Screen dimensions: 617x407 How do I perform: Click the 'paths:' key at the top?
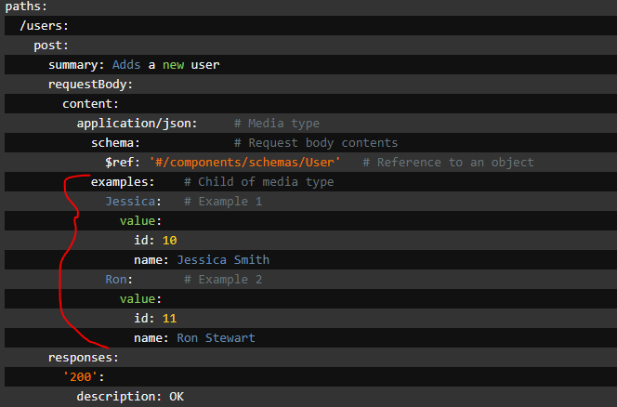pyautogui.click(x=26, y=7)
